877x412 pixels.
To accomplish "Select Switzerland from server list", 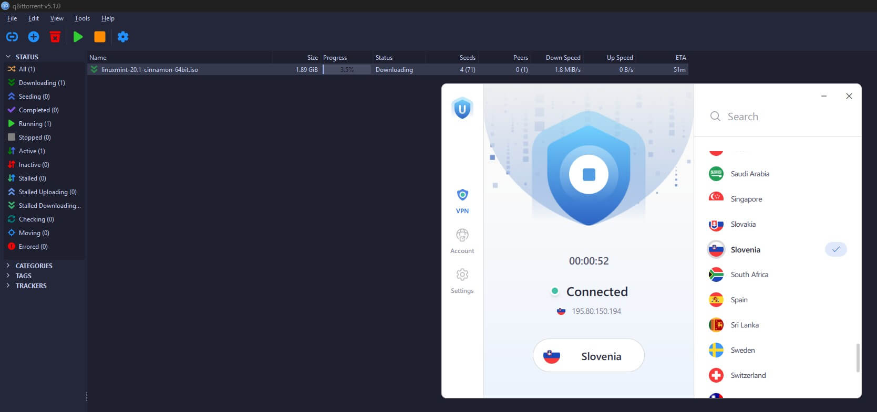I will (778, 375).
